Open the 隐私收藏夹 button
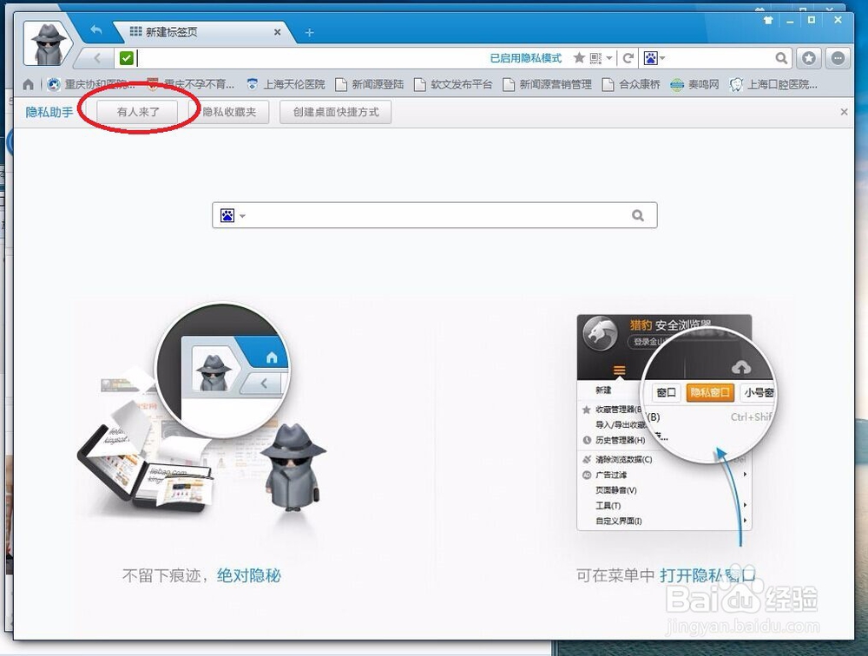The width and height of the screenshot is (868, 656). (x=229, y=112)
